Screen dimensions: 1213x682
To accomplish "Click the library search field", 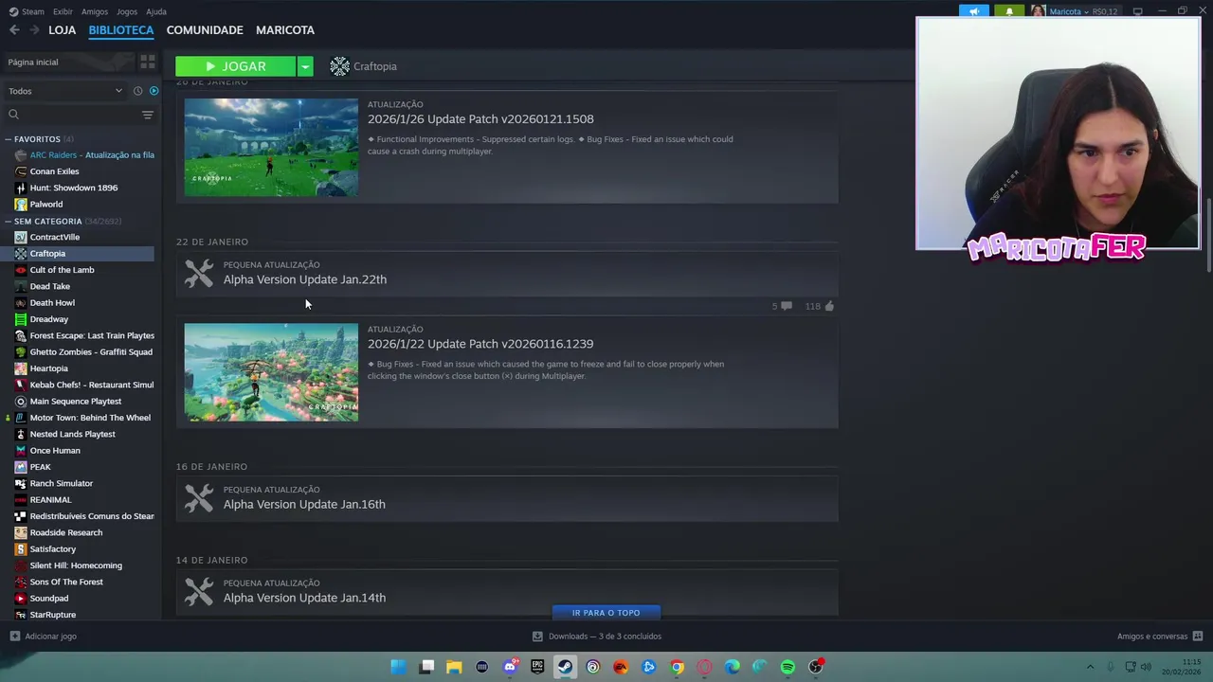I will tap(80, 115).
